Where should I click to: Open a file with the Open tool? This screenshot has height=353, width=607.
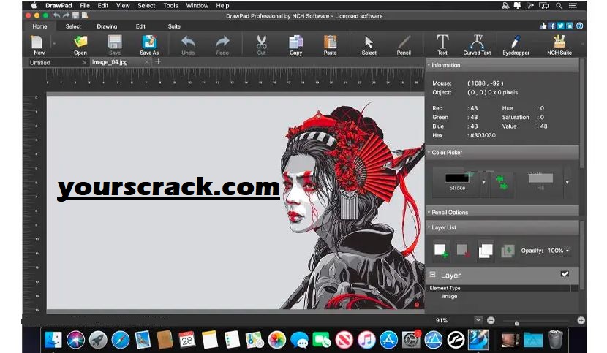click(80, 45)
